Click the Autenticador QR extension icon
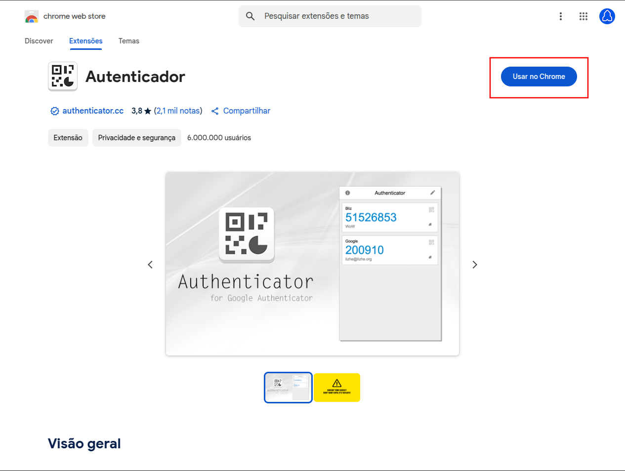 pyautogui.click(x=63, y=77)
